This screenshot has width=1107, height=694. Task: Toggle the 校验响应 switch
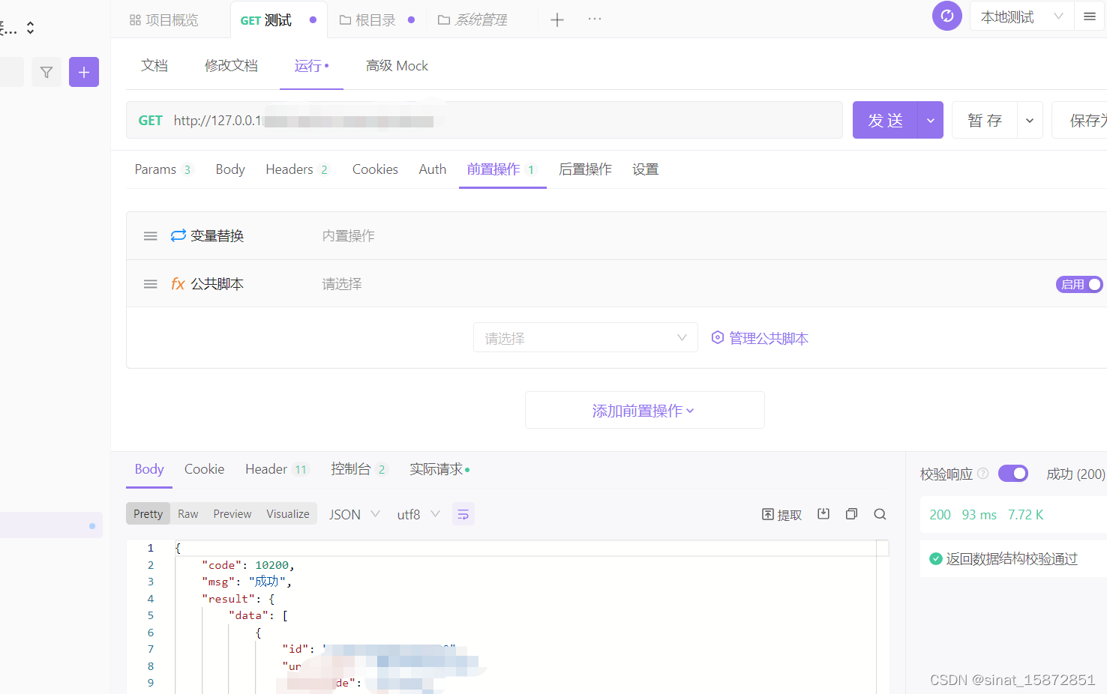click(1012, 473)
